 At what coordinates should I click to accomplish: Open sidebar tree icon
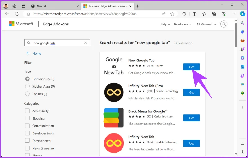pos(242,93)
